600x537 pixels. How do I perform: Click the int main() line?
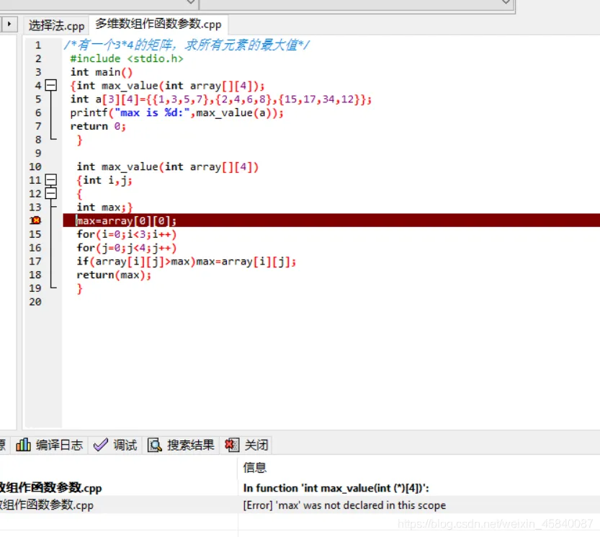tap(102, 72)
